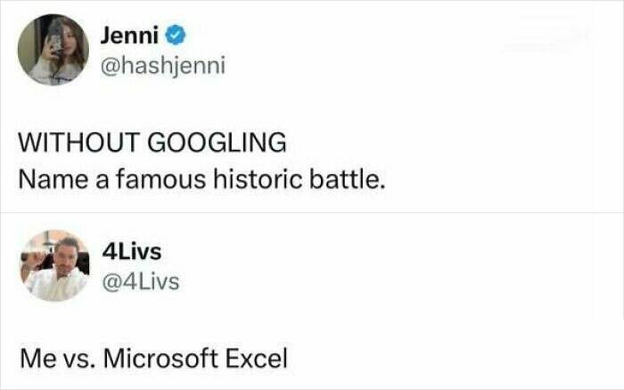624x390 pixels.
Task: Open the Jenni display name link
Action: tap(128, 36)
